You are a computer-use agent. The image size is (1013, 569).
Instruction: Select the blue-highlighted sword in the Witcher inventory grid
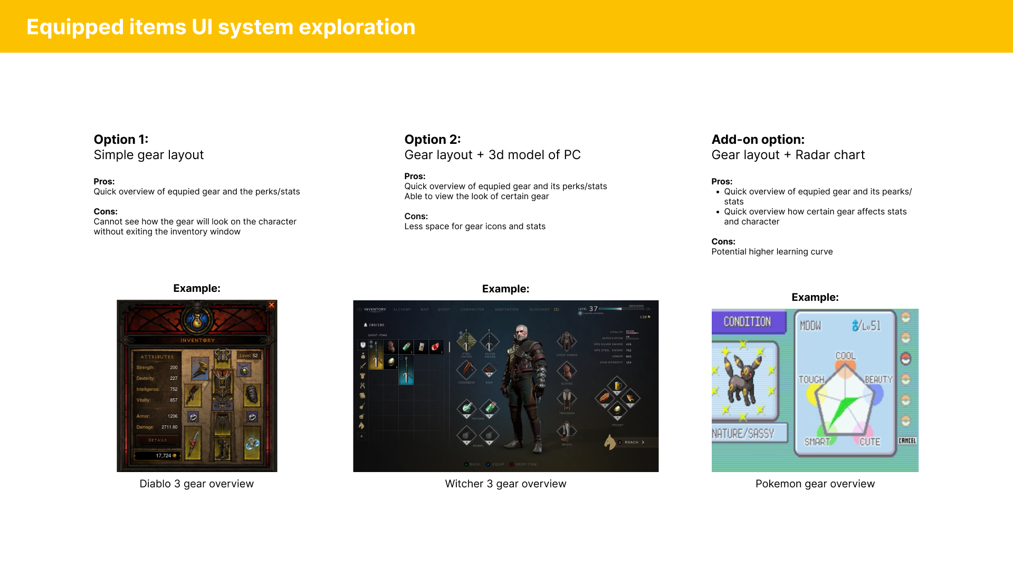click(x=406, y=370)
